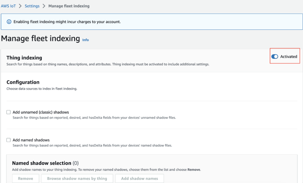Open Settings from the breadcrumb trail
The width and height of the screenshot is (303, 183).
[x=32, y=6]
